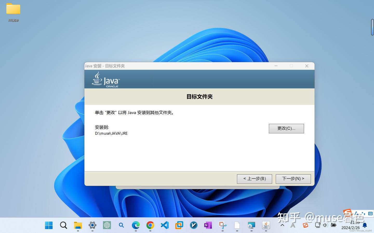The height and width of the screenshot is (233, 374).
Task: Click 更改(C) to change the install folder
Action: tap(286, 128)
